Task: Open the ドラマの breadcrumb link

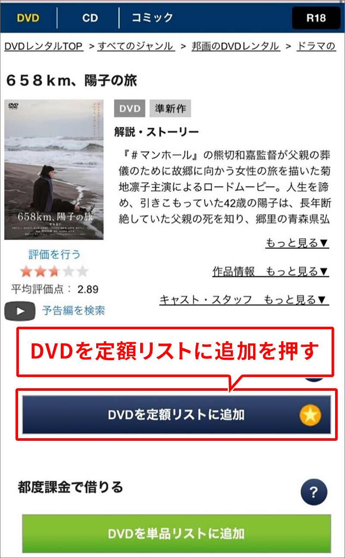Action: point(317,46)
